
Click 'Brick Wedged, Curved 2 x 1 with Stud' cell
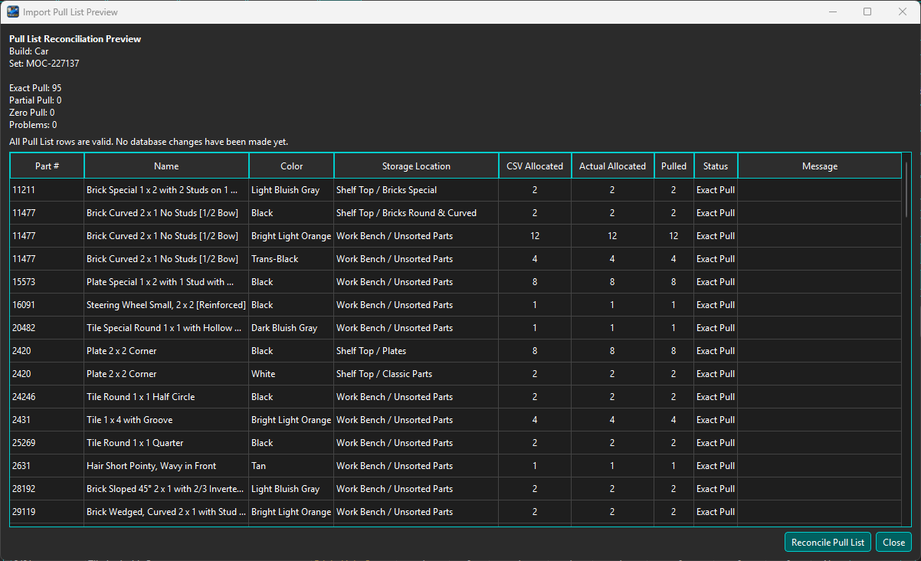coord(166,512)
